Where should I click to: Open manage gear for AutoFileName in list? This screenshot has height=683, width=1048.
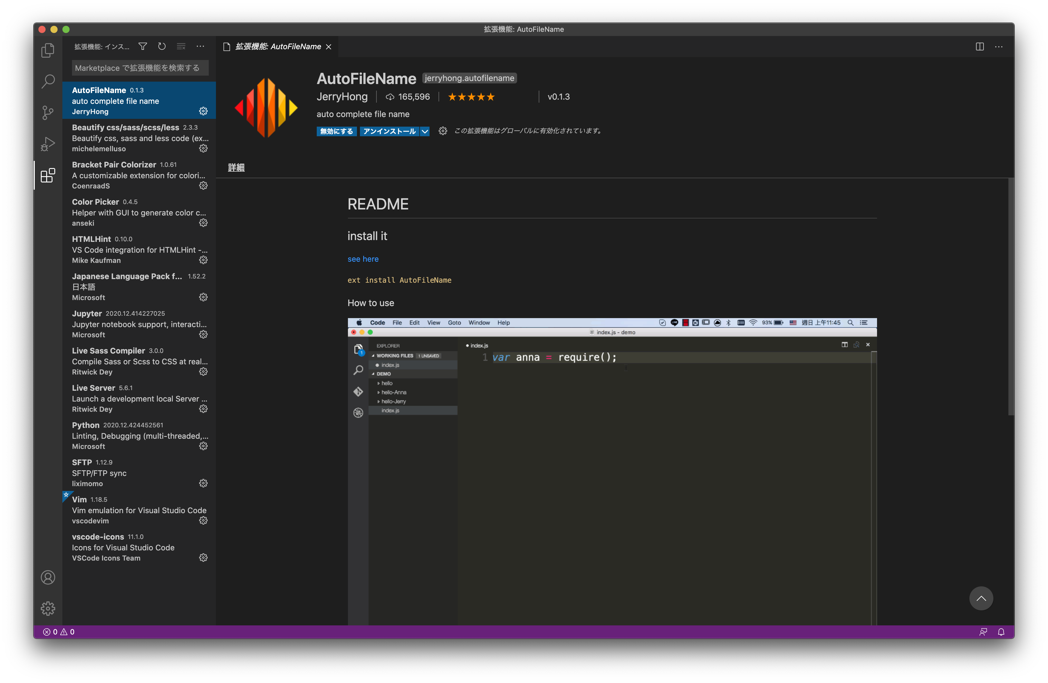pos(203,111)
